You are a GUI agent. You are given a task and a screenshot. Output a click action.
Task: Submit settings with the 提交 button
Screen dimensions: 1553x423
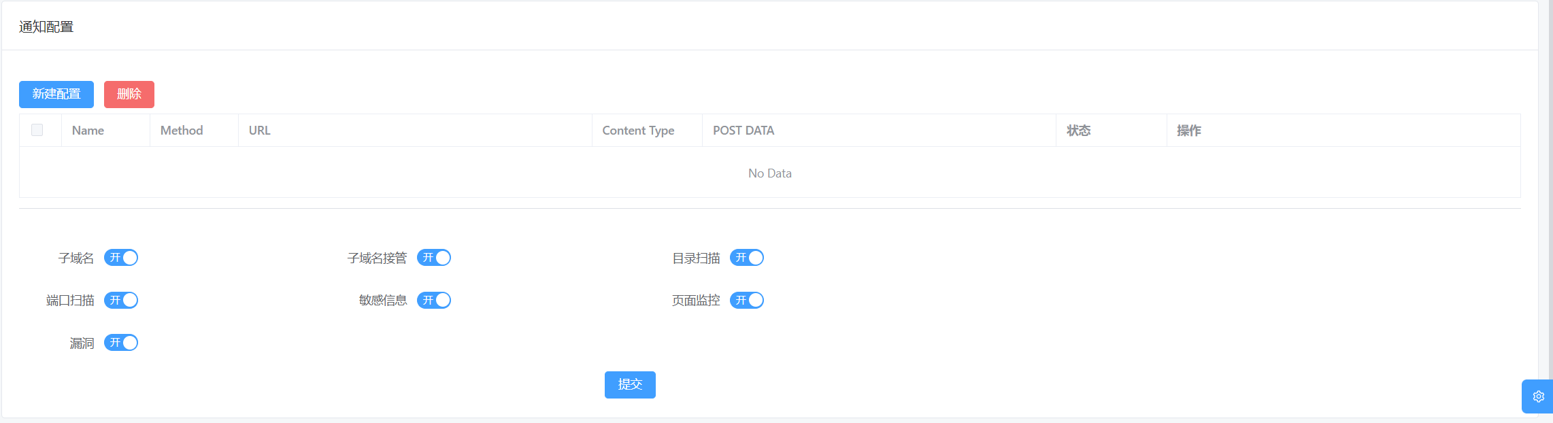click(x=629, y=384)
